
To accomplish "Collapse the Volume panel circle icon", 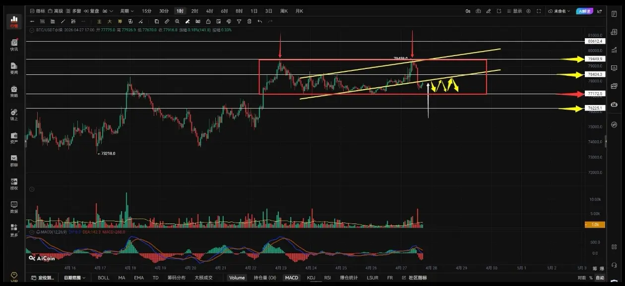I will point(32,189).
